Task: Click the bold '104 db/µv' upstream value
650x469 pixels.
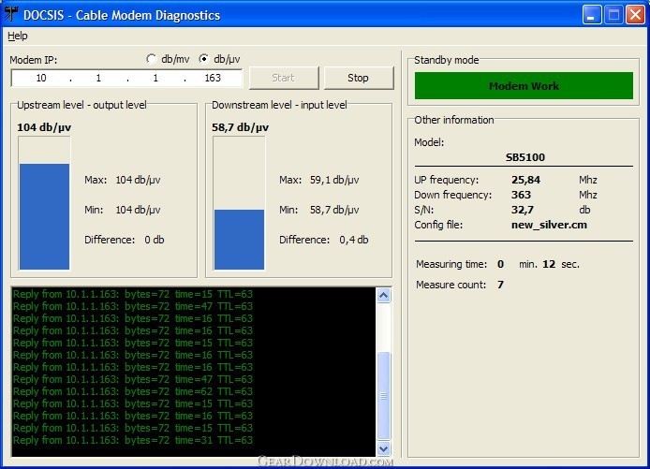Action: click(44, 127)
